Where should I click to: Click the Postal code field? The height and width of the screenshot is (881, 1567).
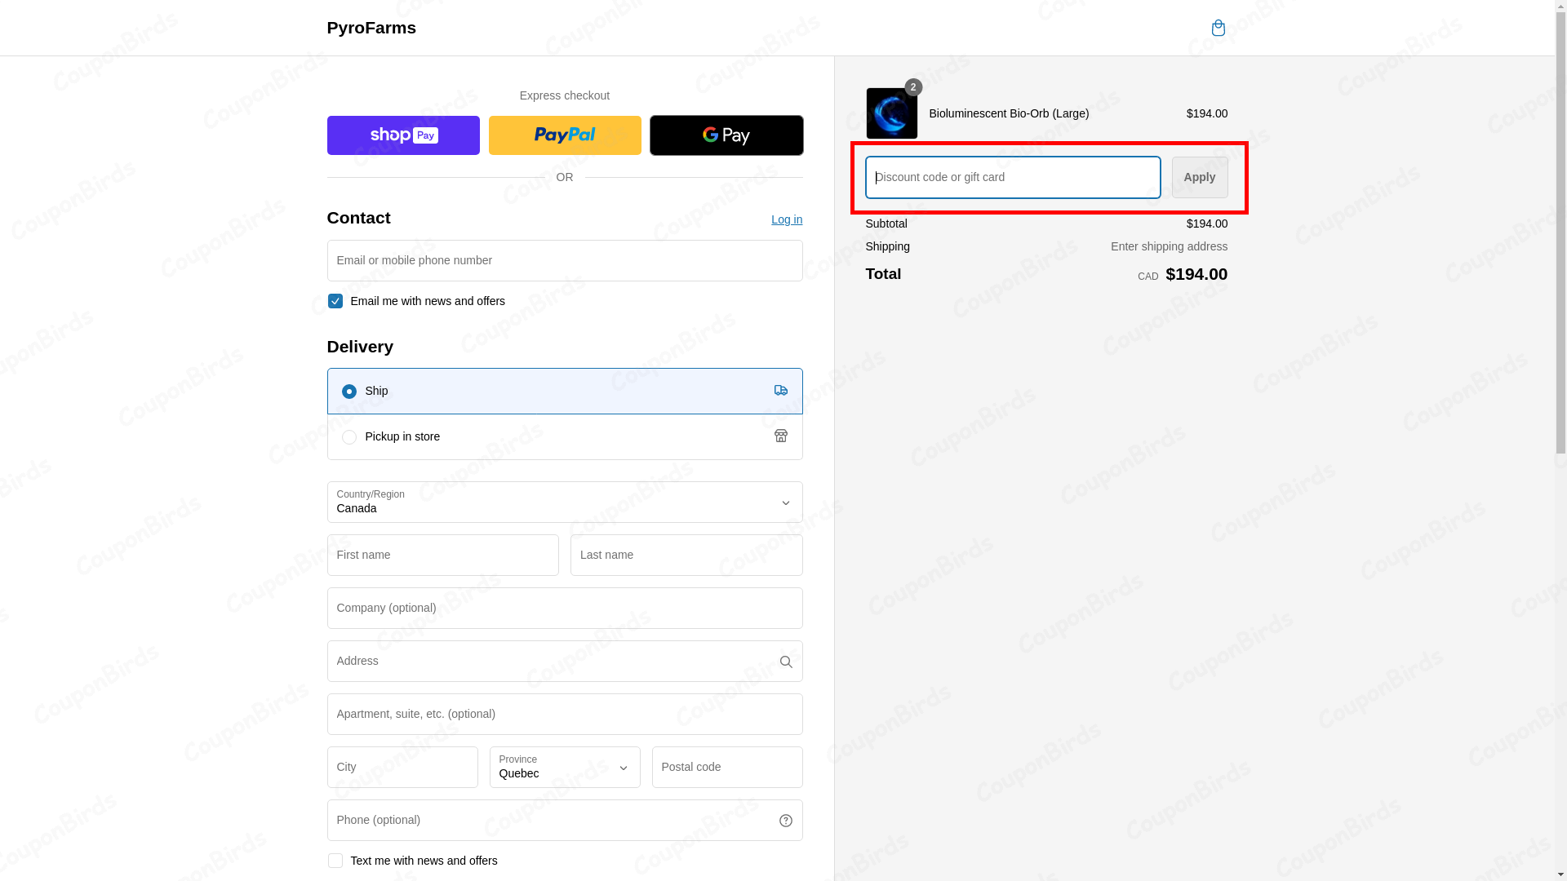point(727,767)
